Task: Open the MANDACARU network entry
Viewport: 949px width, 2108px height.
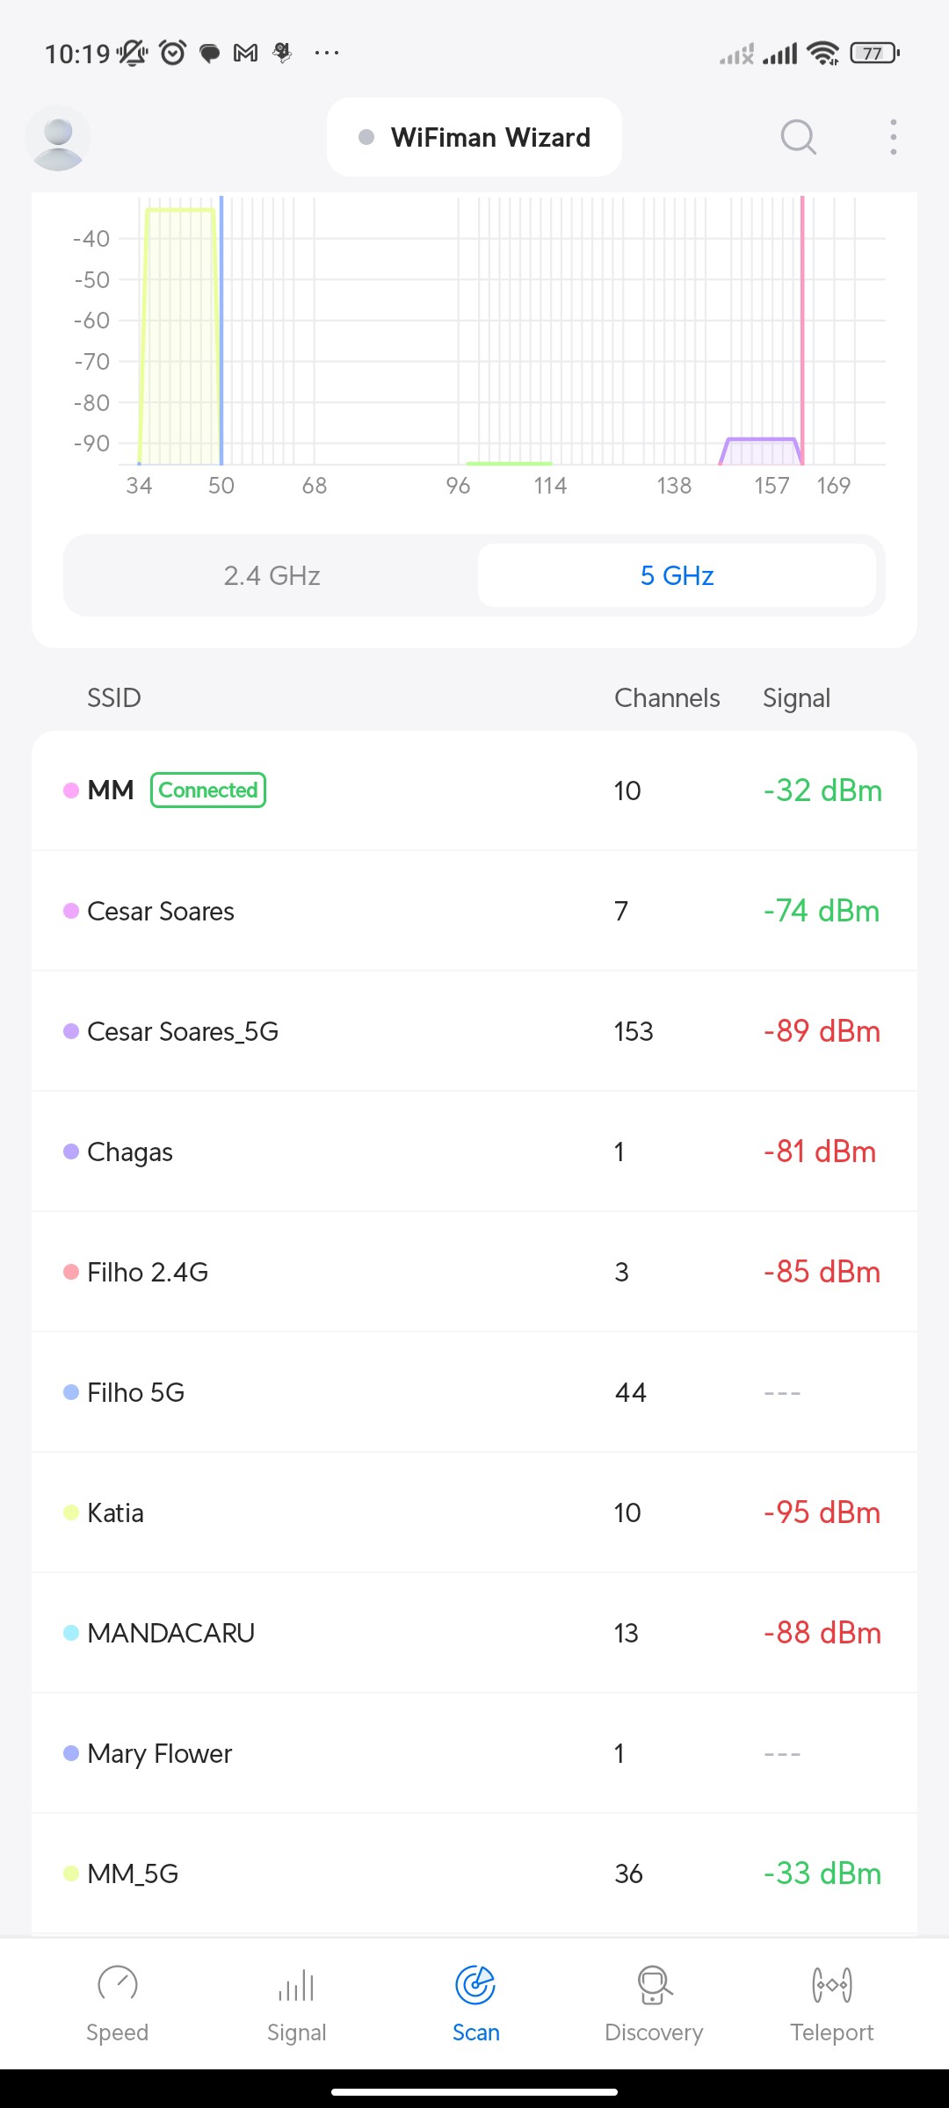Action: [x=474, y=1633]
